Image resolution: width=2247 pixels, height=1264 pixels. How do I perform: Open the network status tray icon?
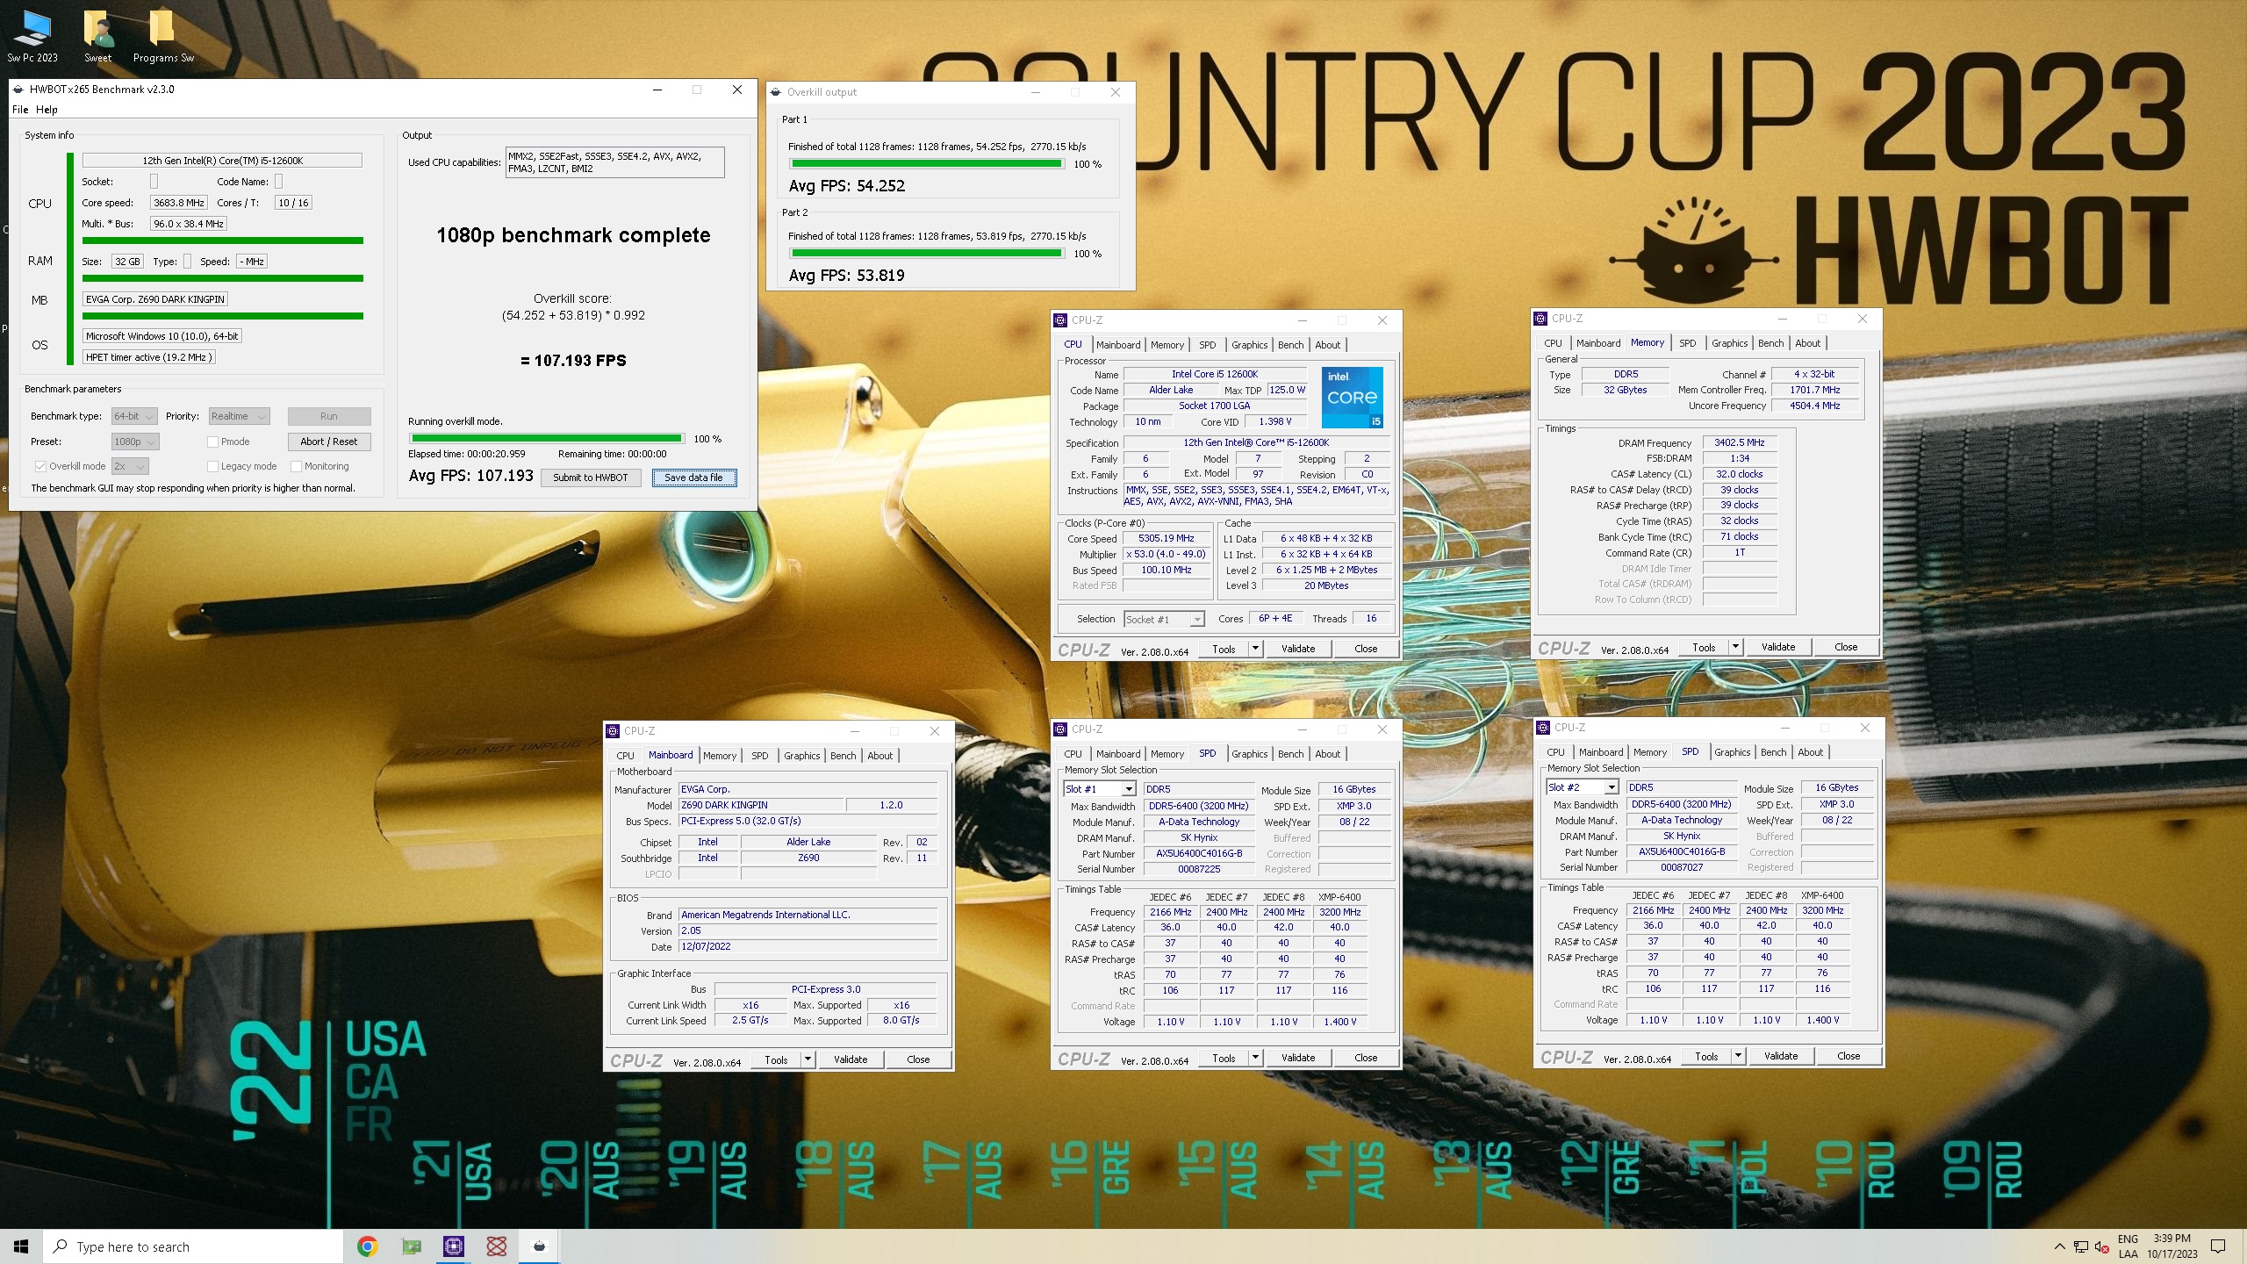(2080, 1246)
